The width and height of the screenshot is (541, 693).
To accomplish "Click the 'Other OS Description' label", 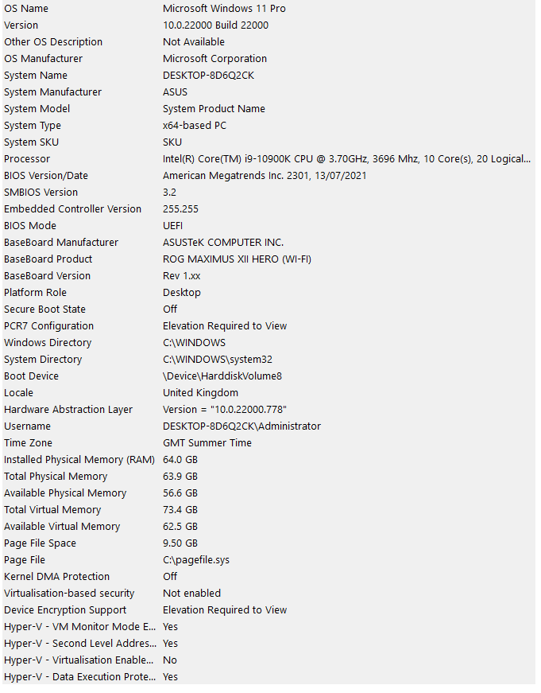I will pos(53,42).
